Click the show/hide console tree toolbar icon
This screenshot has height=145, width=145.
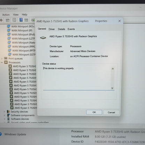click(x=8, y=20)
